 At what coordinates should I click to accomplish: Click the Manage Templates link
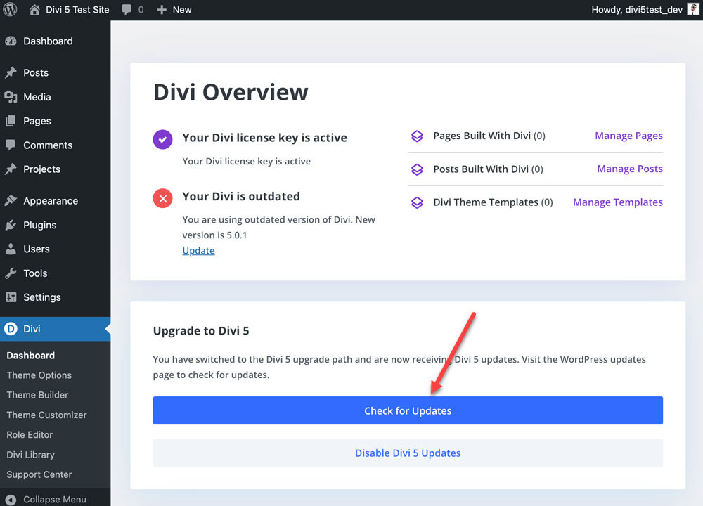(x=618, y=202)
